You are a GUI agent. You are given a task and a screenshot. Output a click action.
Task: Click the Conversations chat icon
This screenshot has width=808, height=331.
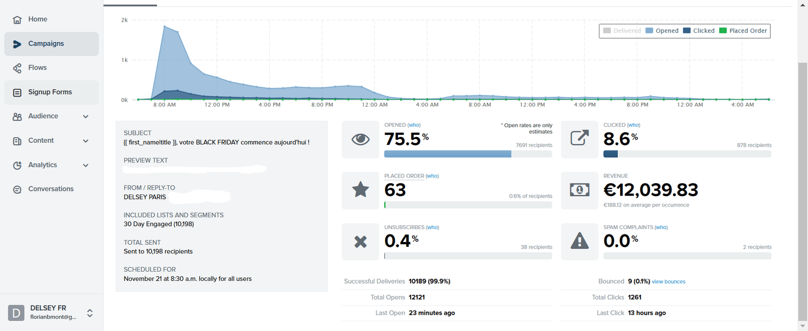[17, 189]
